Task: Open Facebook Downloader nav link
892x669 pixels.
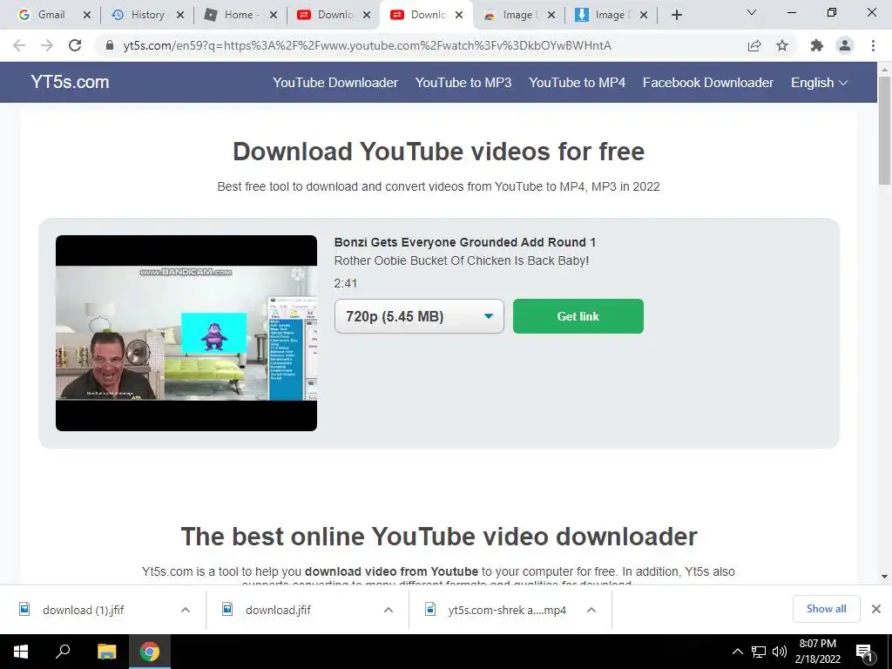Action: tap(708, 83)
